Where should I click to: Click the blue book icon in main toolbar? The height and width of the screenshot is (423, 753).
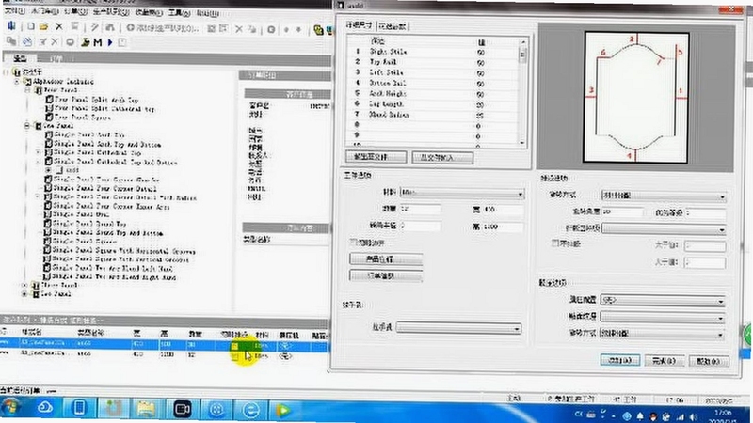point(11,26)
